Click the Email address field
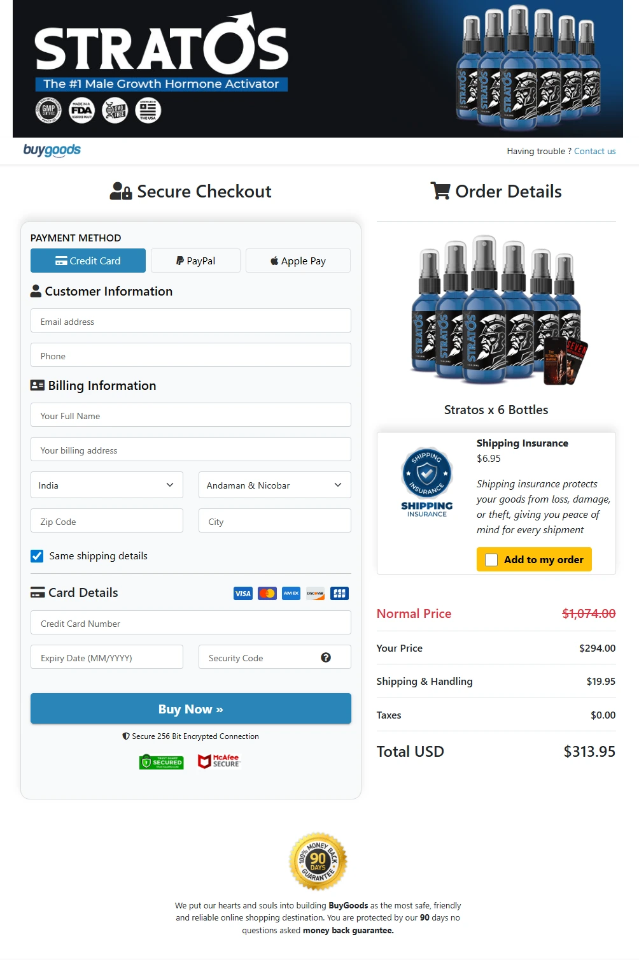 (x=191, y=320)
